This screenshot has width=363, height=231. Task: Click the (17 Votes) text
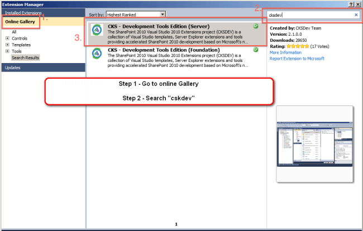point(319,46)
